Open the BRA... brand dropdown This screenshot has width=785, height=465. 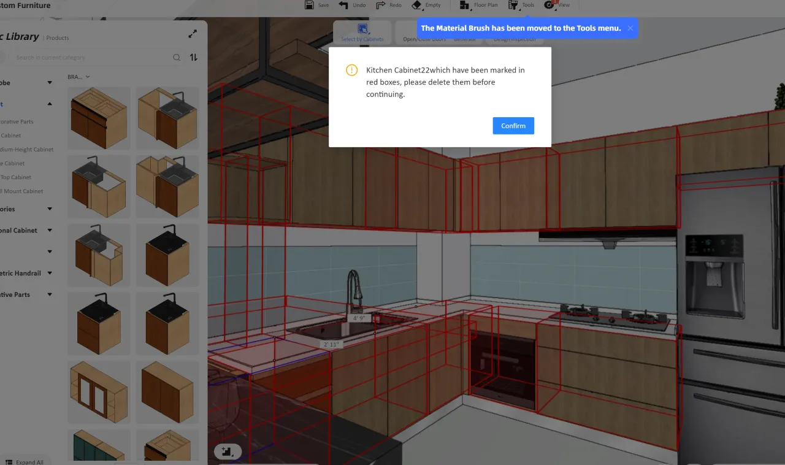point(78,77)
